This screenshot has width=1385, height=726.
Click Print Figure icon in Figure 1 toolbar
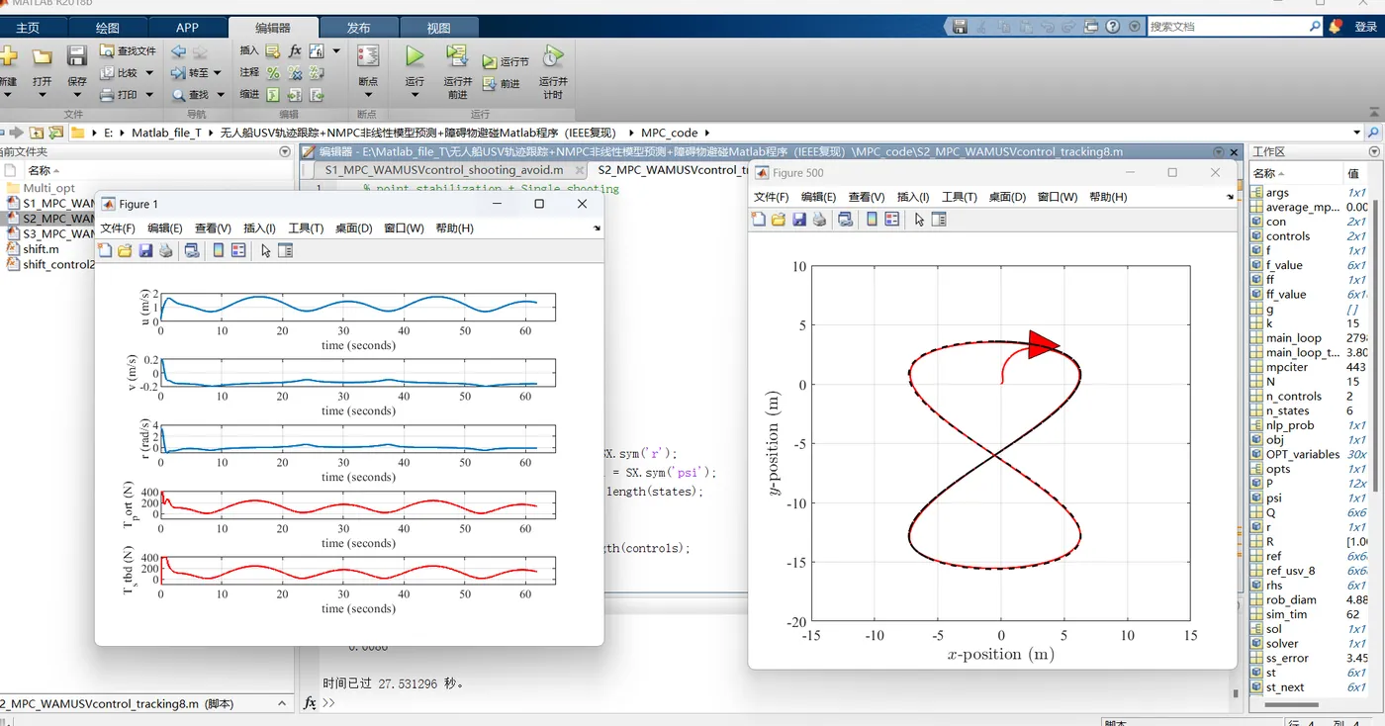[x=165, y=251]
